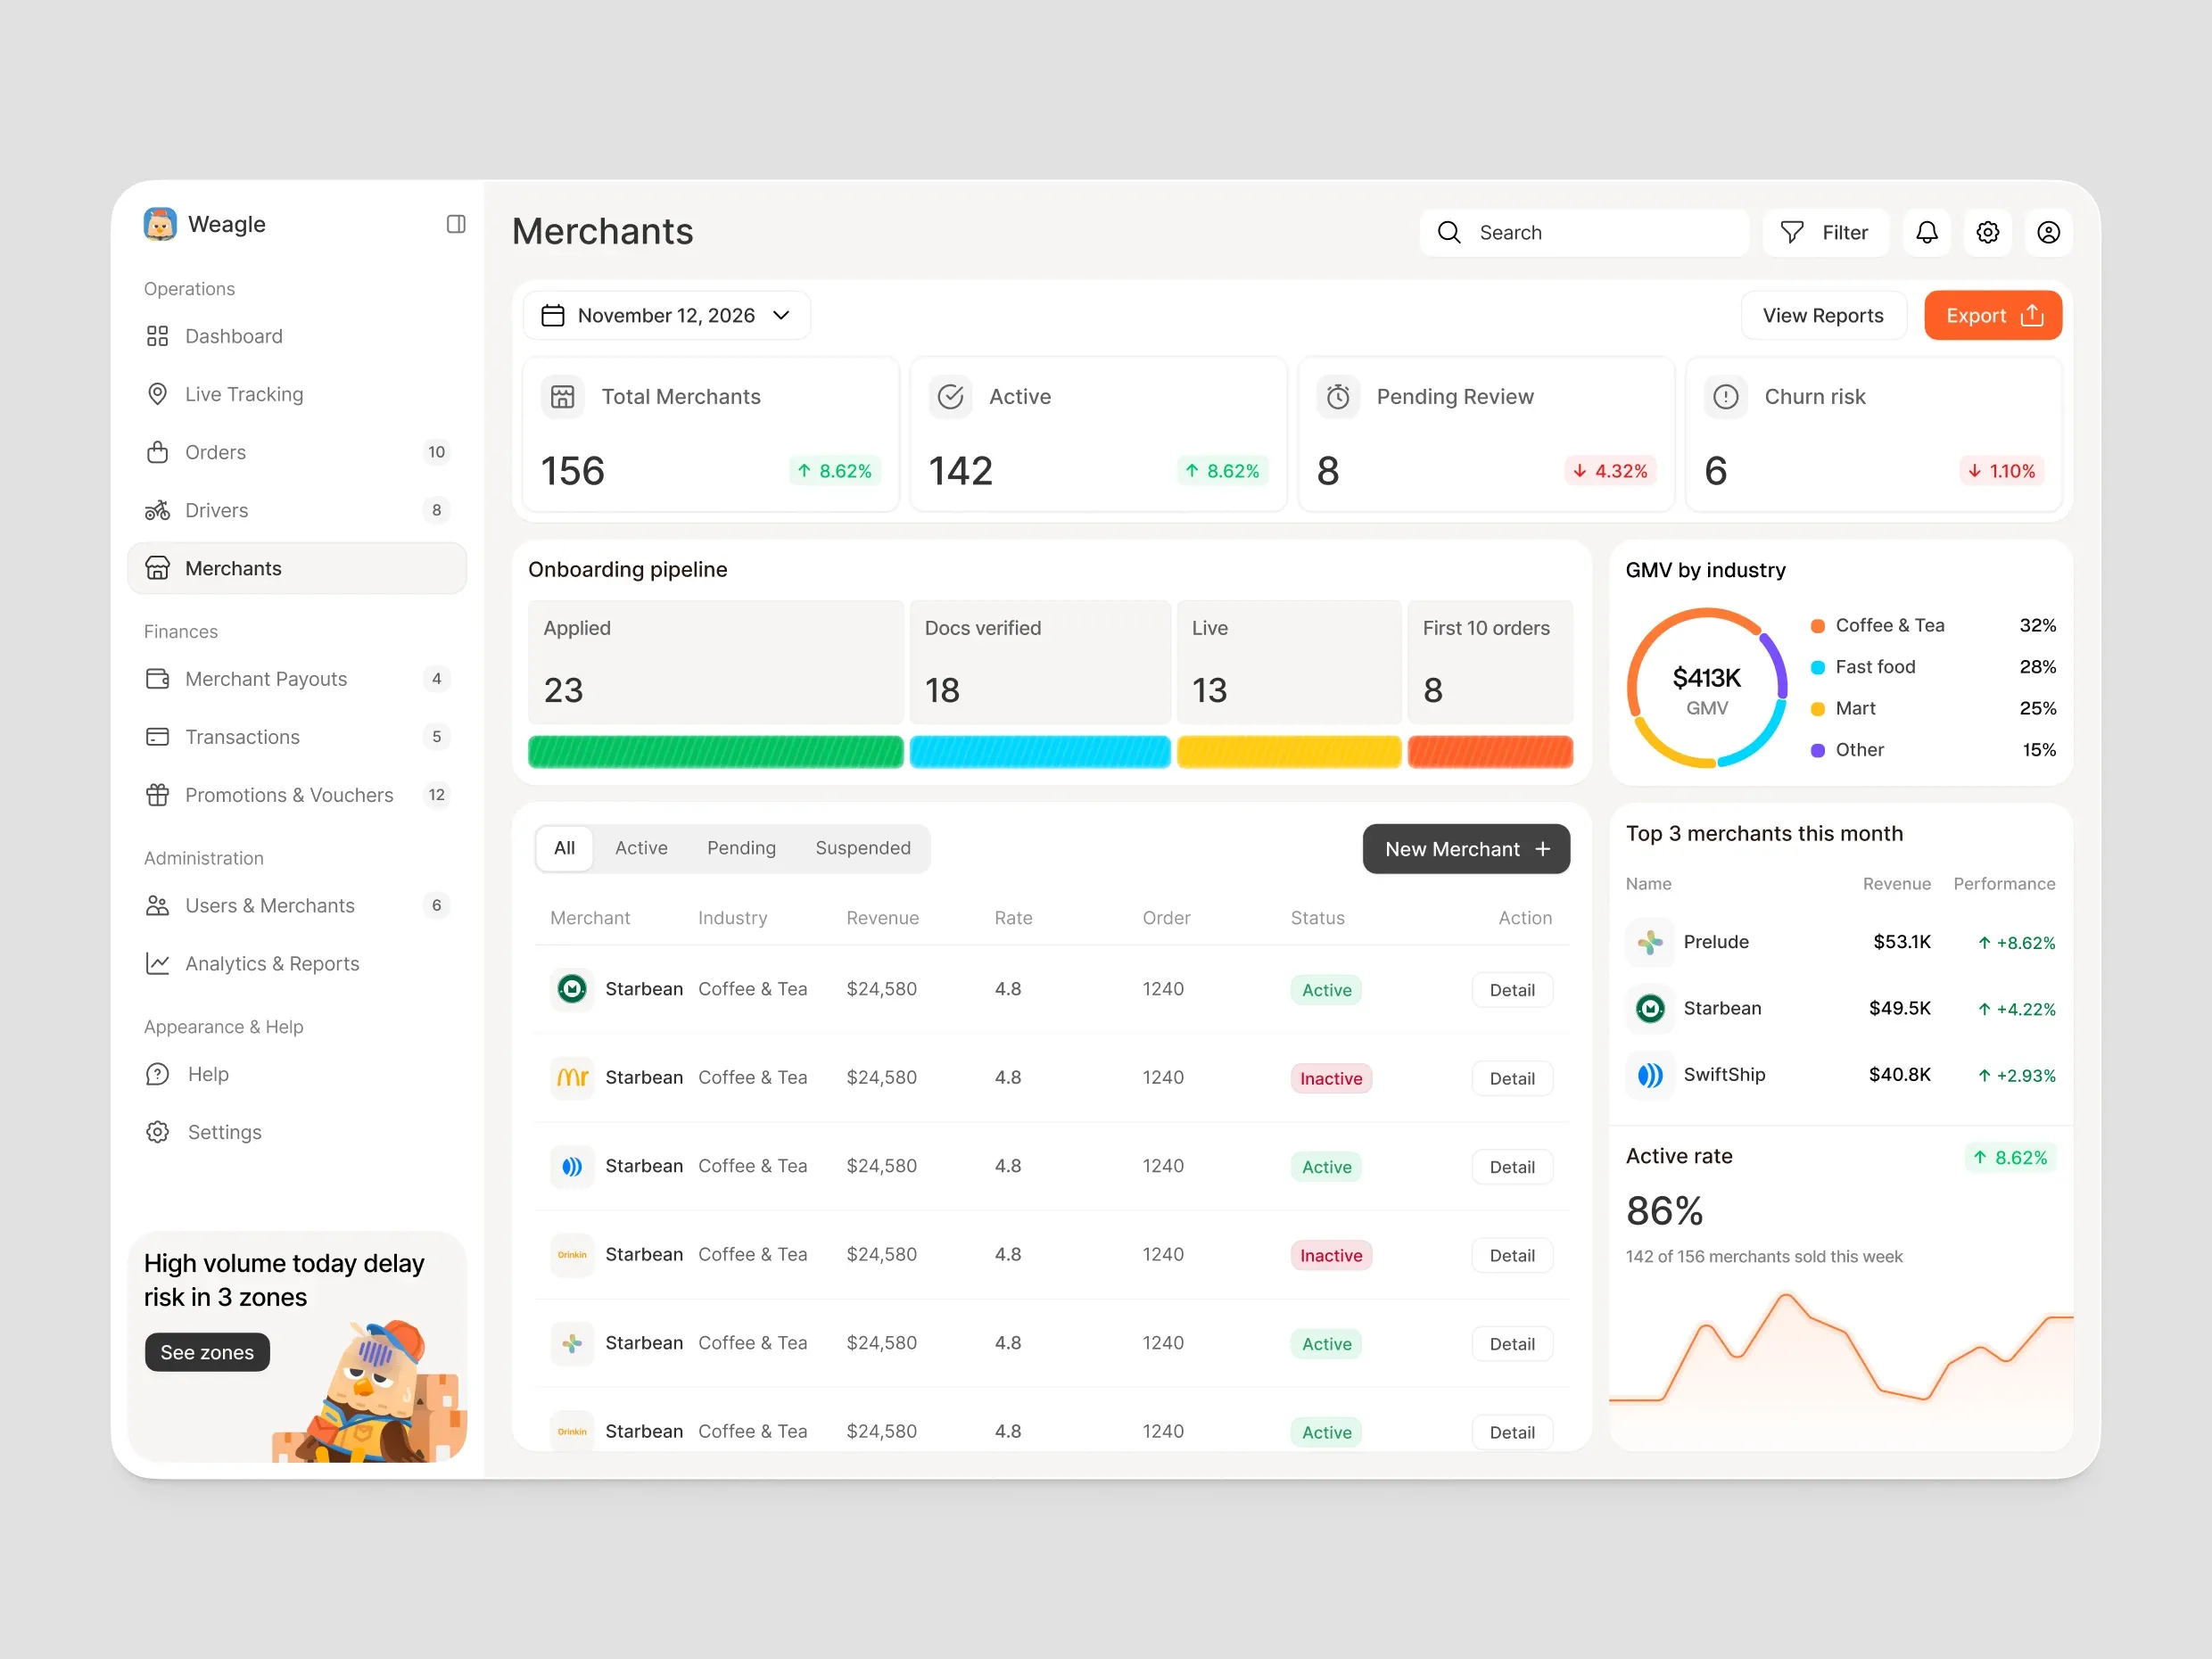2212x1659 pixels.
Task: Click the Coffee & Tea legend entry
Action: 1932,626
